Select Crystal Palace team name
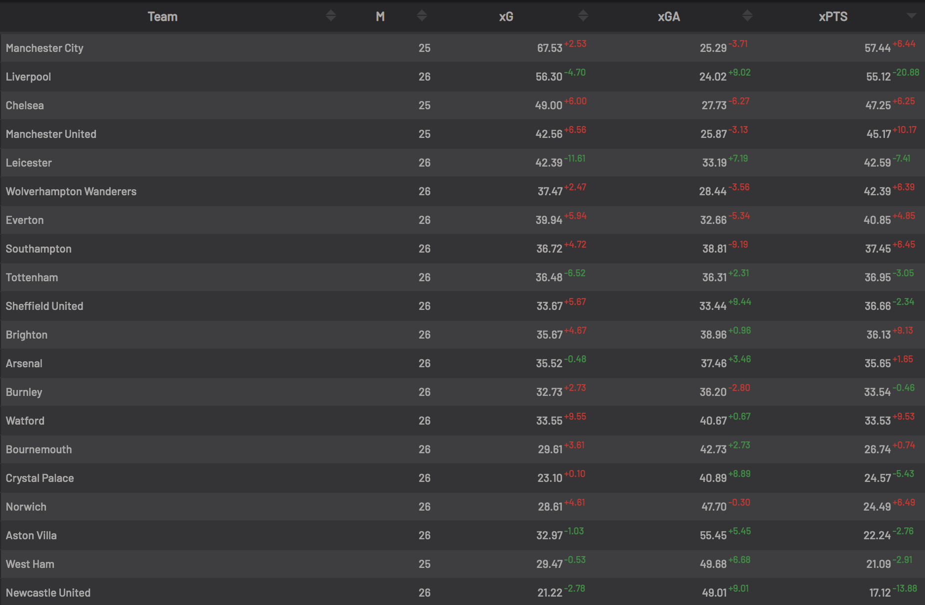Viewport: 925px width, 605px height. point(40,478)
